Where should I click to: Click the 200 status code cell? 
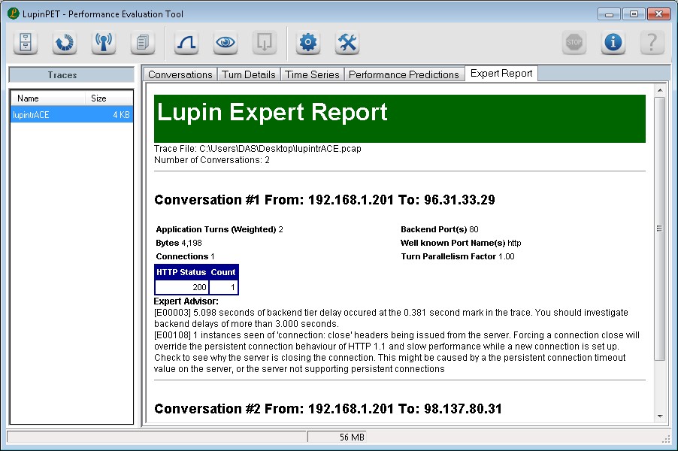(182, 287)
